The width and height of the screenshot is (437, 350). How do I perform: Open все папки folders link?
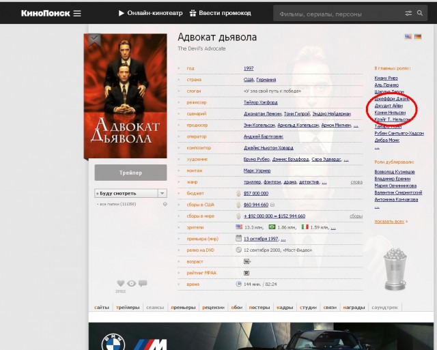click(116, 204)
